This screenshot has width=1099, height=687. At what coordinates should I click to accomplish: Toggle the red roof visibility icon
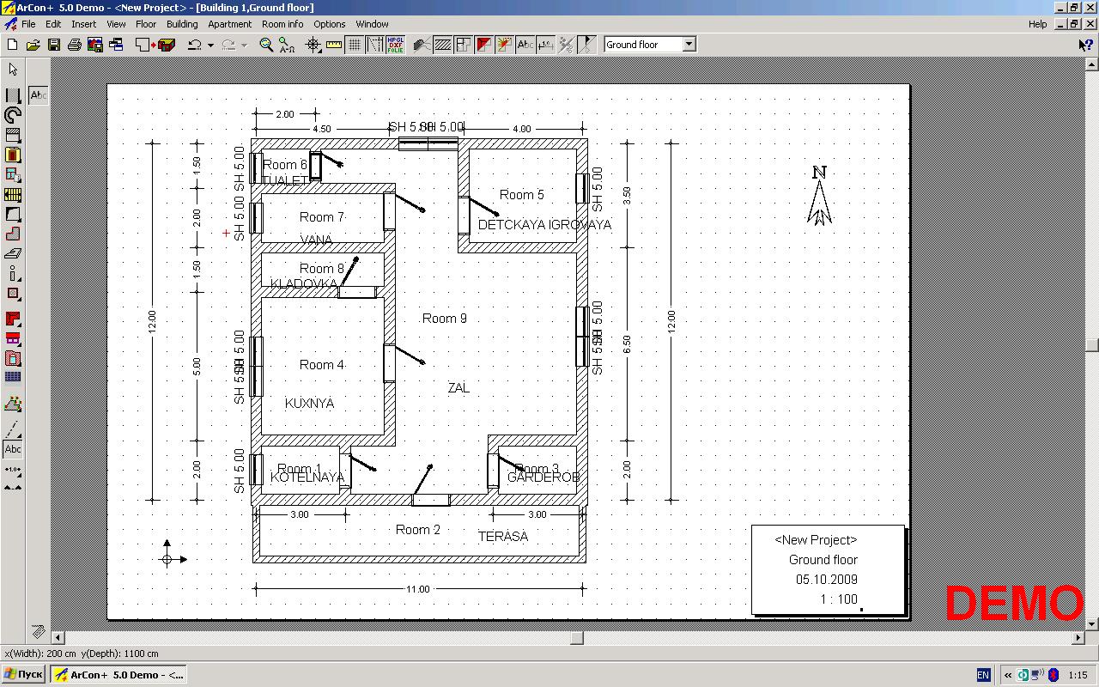click(484, 44)
